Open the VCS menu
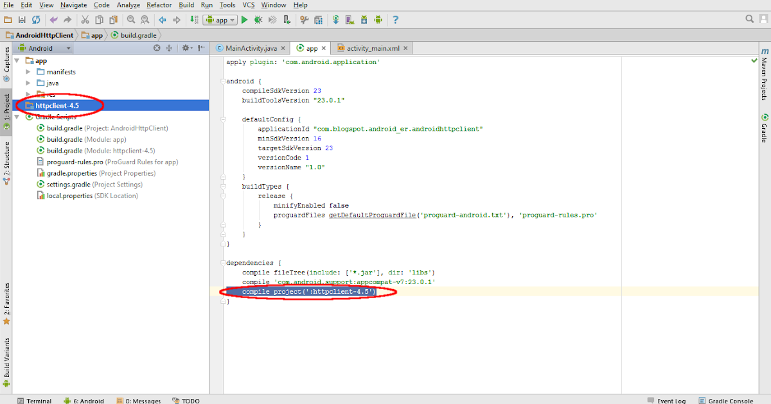The image size is (771, 404). 248,5
